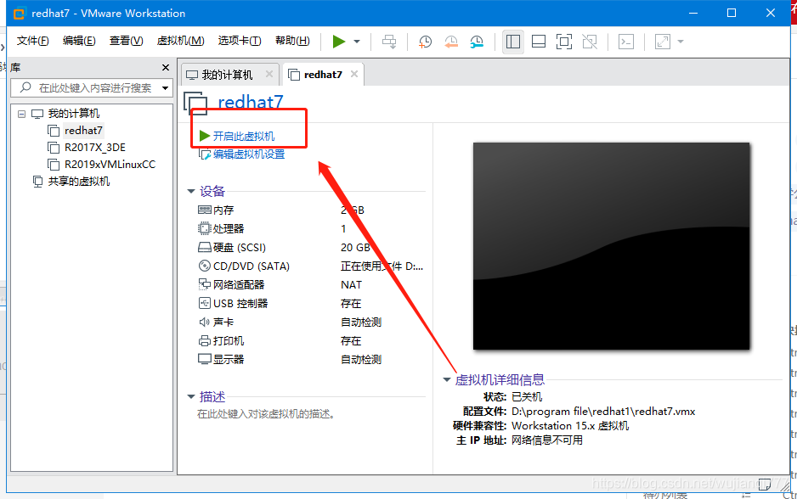The image size is (797, 499).
Task: Close the 库 library panel
Action: (165, 68)
